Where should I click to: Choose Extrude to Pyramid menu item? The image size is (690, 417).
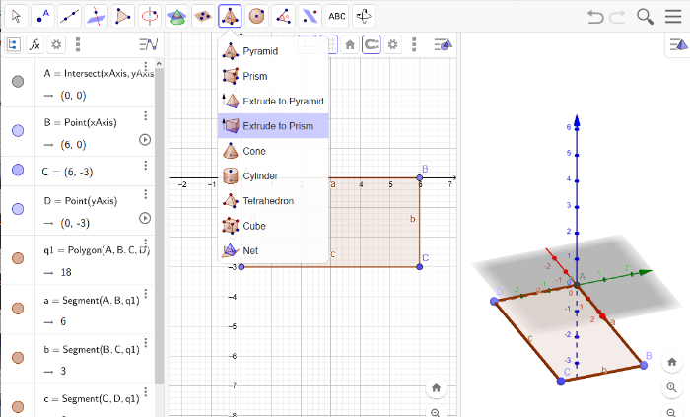click(273, 102)
